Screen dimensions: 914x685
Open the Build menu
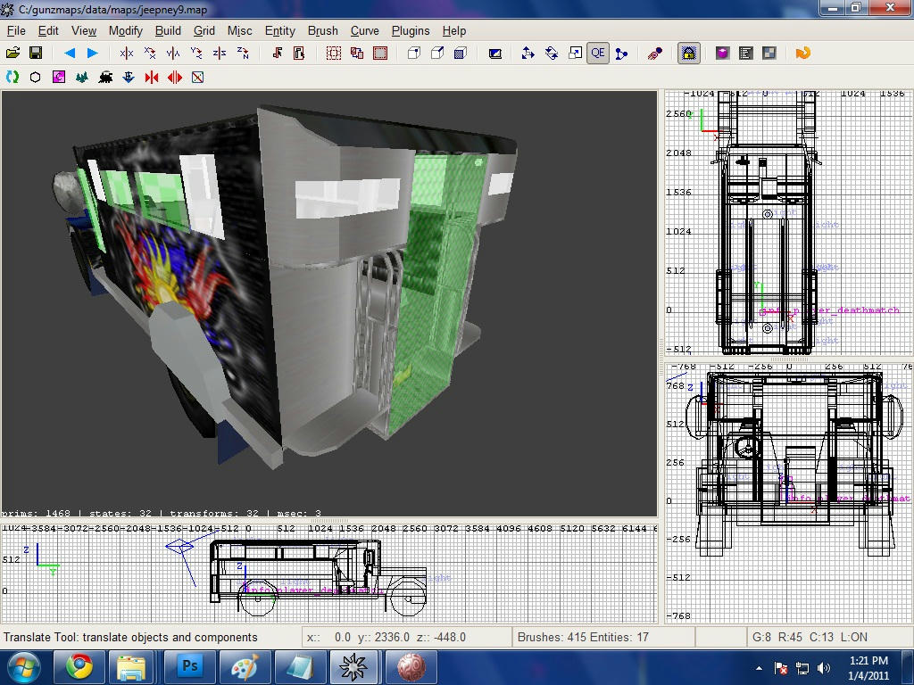[x=168, y=30]
